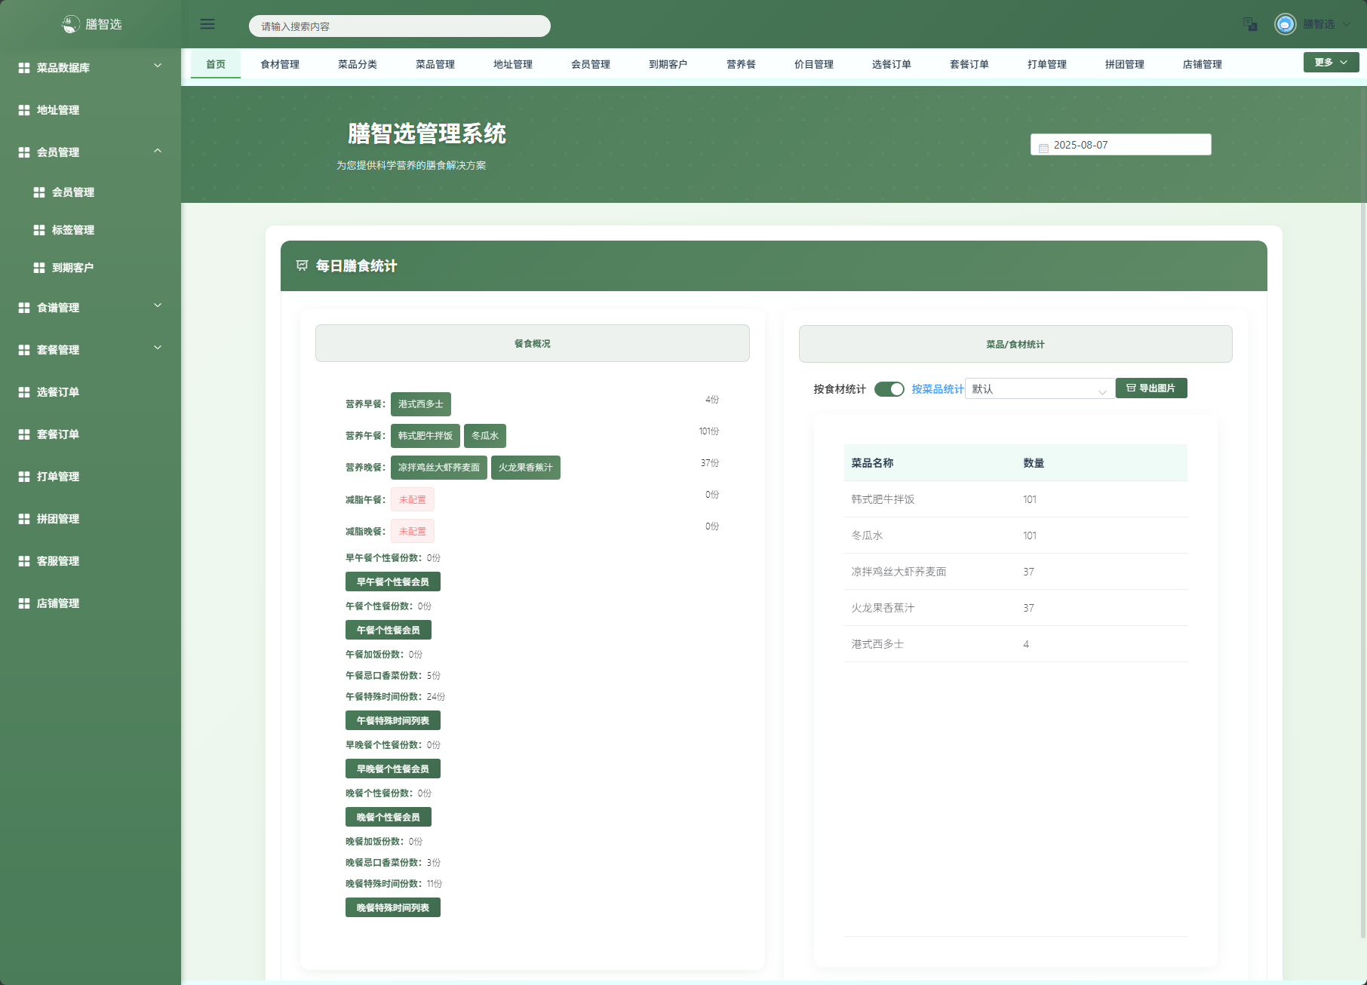Click the date field showing 2025-08-07

[x=1120, y=144]
